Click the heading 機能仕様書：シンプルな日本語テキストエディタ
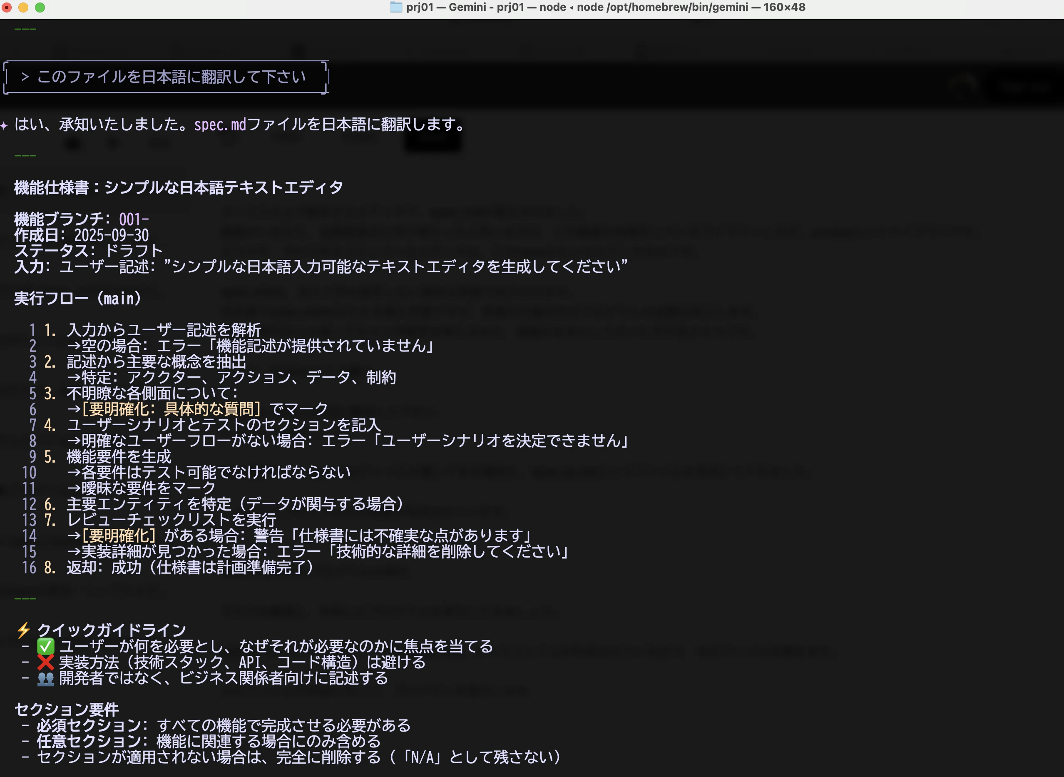This screenshot has height=777, width=1064. 179,188
